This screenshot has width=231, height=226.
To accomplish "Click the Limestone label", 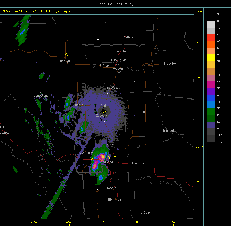I will pos(41,96).
